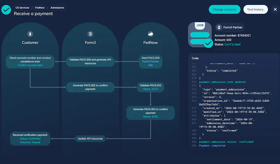This screenshot has height=164, width=280.
Task: Click the "modified_on" code line
Action: tap(234, 112)
